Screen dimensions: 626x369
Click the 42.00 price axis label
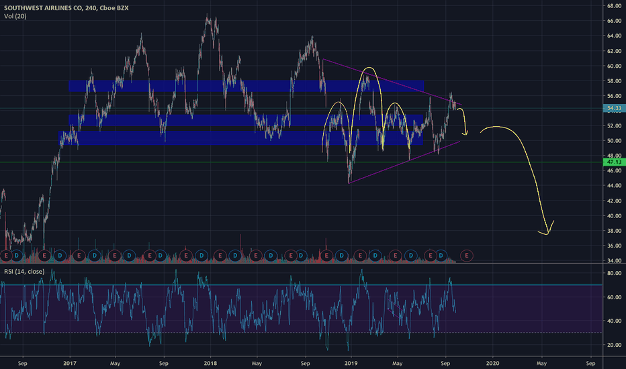(614, 201)
